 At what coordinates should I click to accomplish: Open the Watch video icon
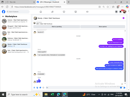pyautogui.click(x=64, y=12)
